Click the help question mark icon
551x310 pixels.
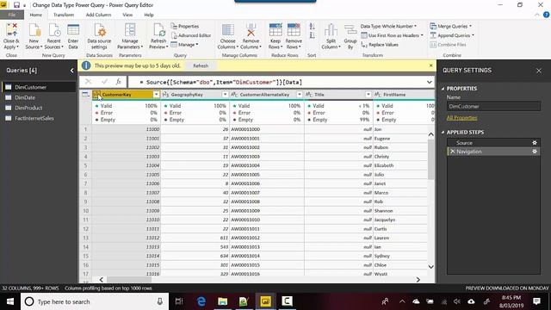(546, 15)
